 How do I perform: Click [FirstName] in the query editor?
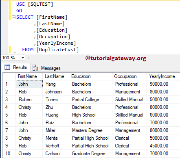point(52,17)
